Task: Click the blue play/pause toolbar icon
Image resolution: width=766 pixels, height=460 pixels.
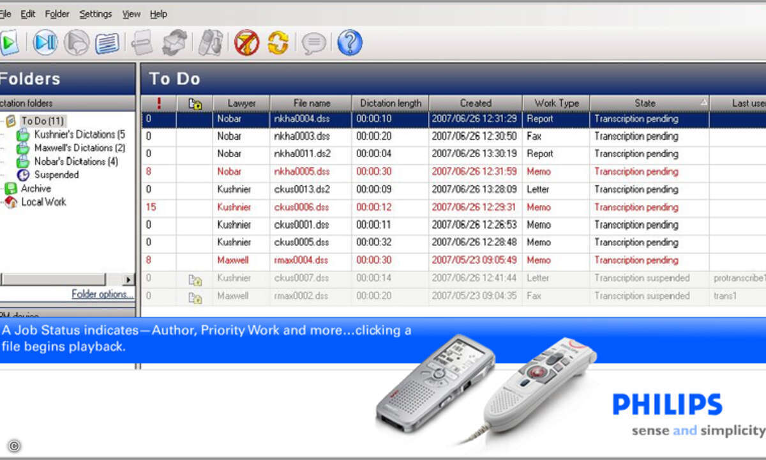Action: pyautogui.click(x=45, y=43)
